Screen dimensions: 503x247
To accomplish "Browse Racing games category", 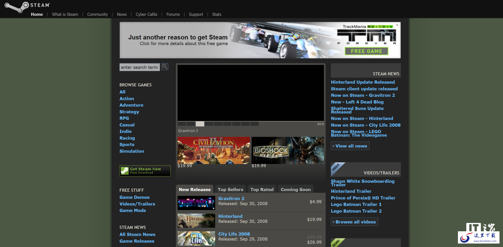I will (127, 138).
